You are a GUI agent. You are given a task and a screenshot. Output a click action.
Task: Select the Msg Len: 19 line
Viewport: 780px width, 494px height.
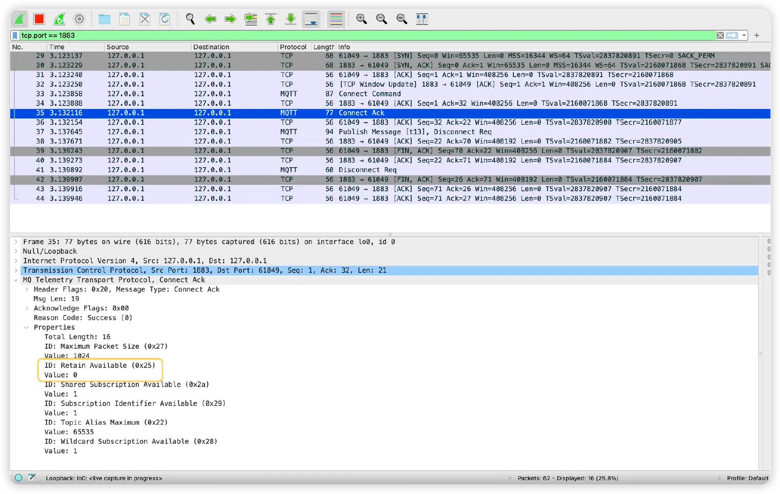click(56, 299)
